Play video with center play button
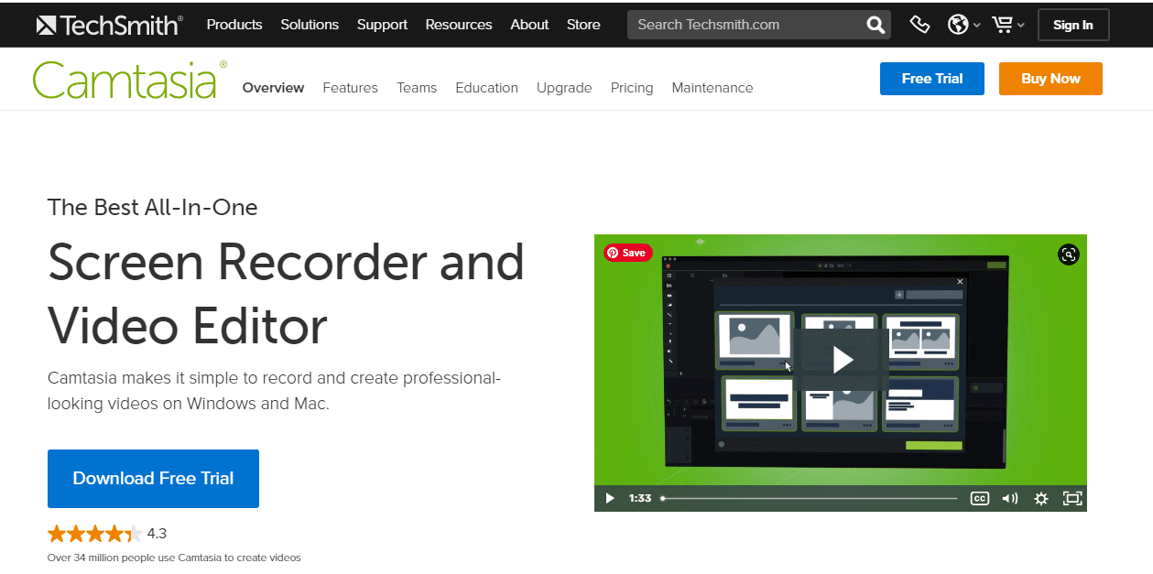This screenshot has height=574, width=1153. [842, 360]
